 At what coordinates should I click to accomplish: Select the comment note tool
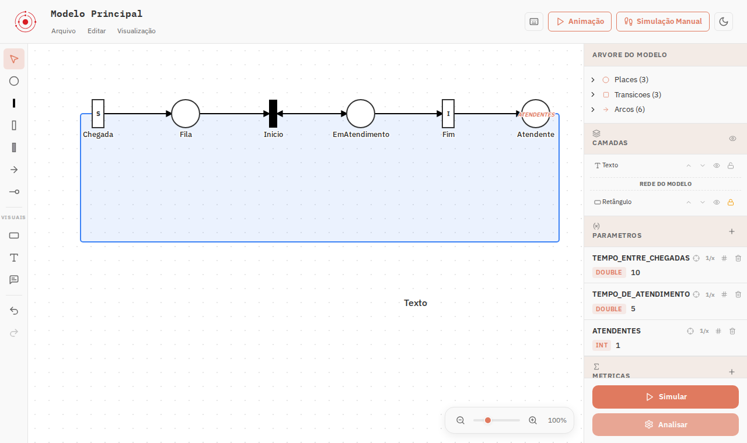[14, 280]
